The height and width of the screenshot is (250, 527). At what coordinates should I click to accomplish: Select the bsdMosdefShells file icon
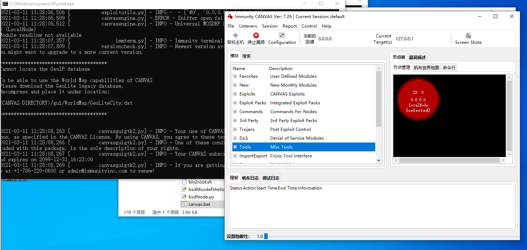coord(184,189)
